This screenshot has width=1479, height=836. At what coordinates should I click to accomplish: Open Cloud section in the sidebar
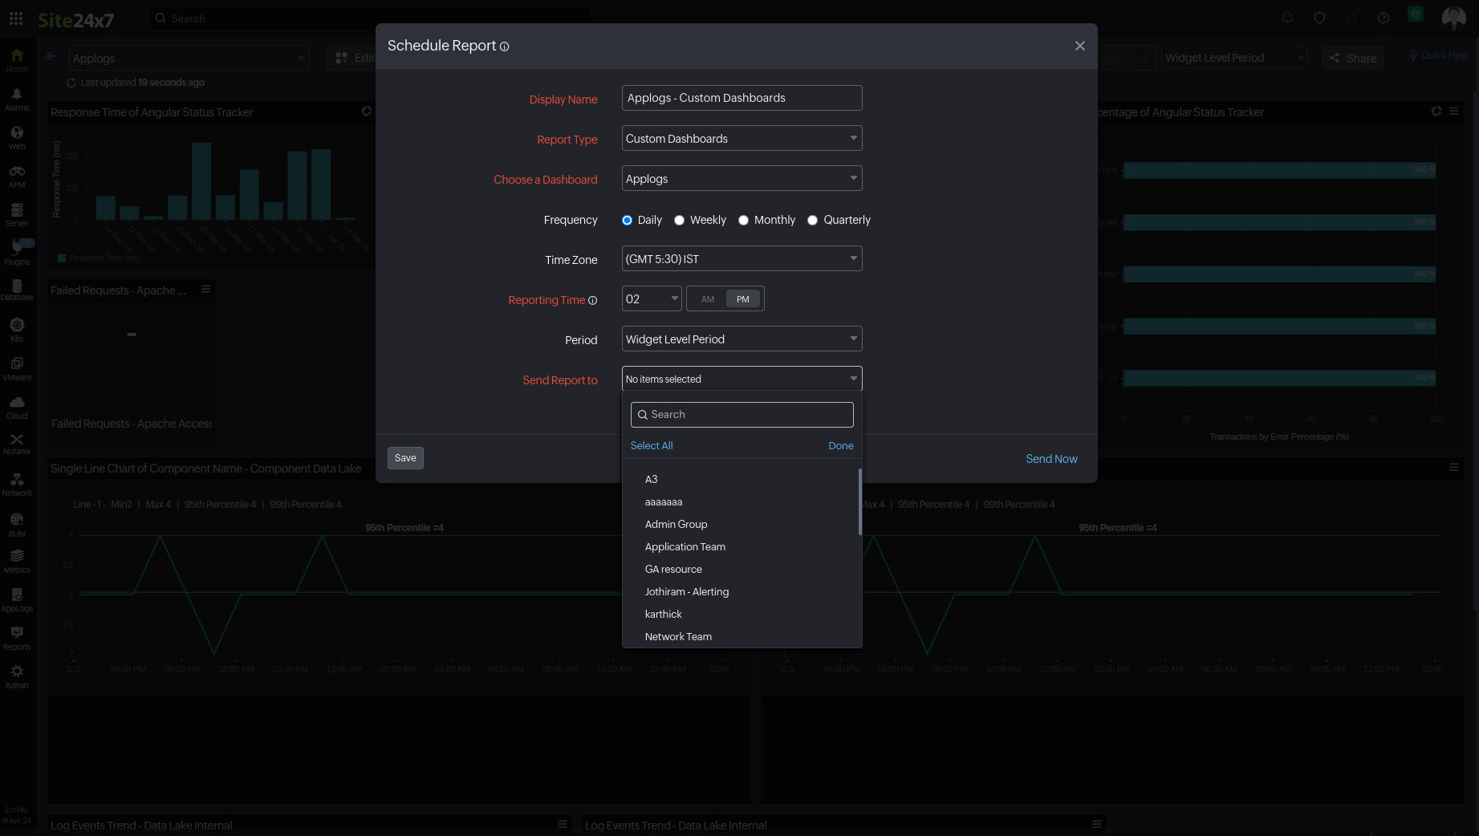pyautogui.click(x=17, y=408)
